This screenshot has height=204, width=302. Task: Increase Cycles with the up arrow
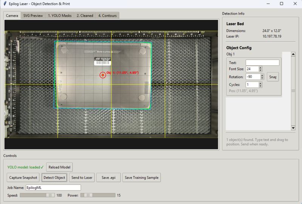(260, 83)
